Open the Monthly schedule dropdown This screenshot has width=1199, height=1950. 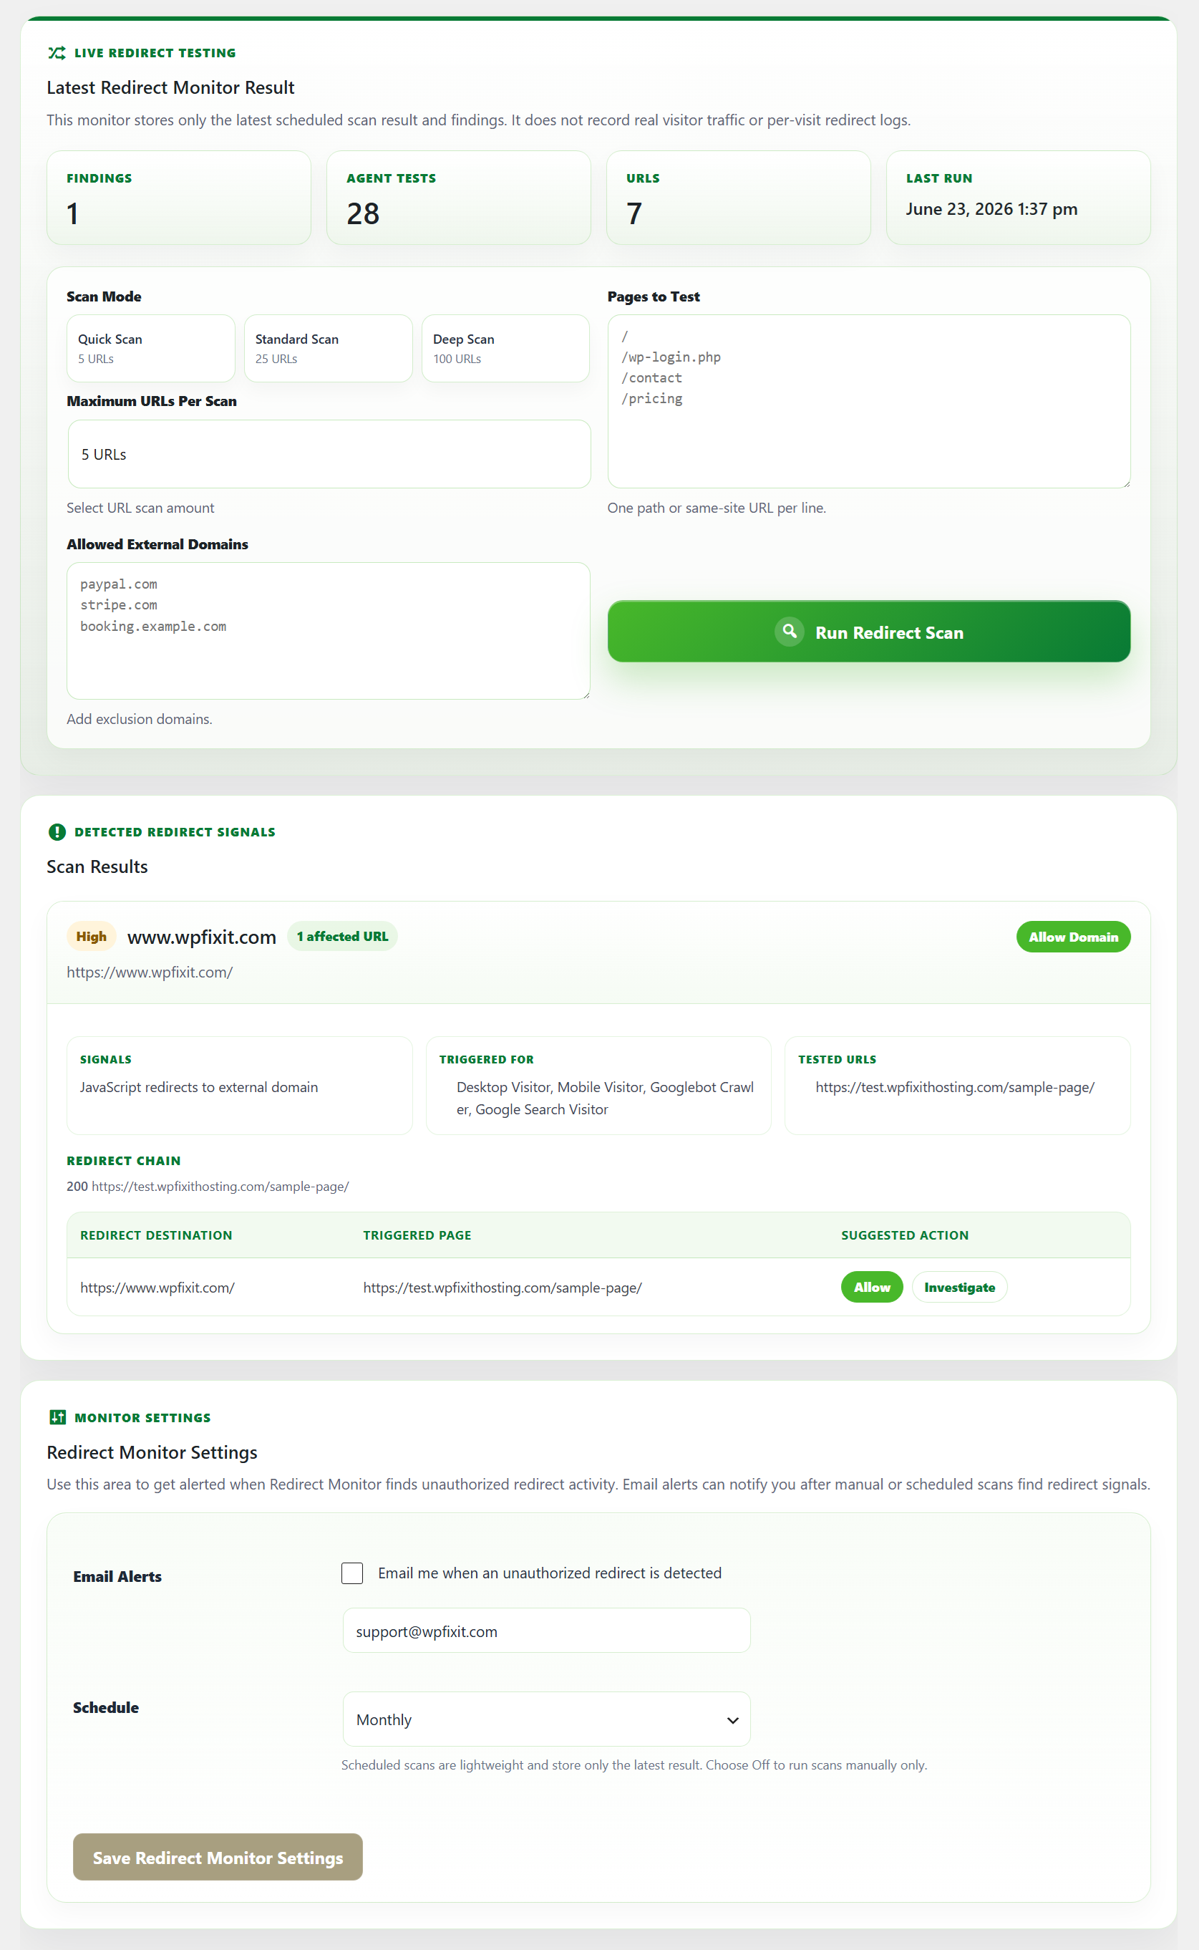546,1719
